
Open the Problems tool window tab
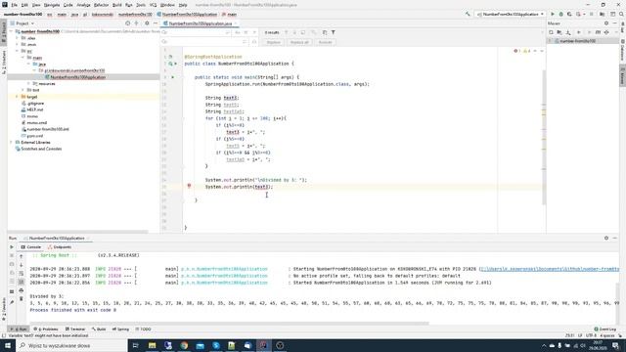click(x=46, y=329)
